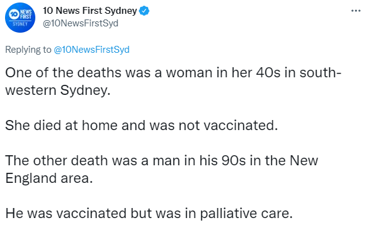Open the 10 News First Sydney display name
The image size is (367, 230).
[90, 11]
